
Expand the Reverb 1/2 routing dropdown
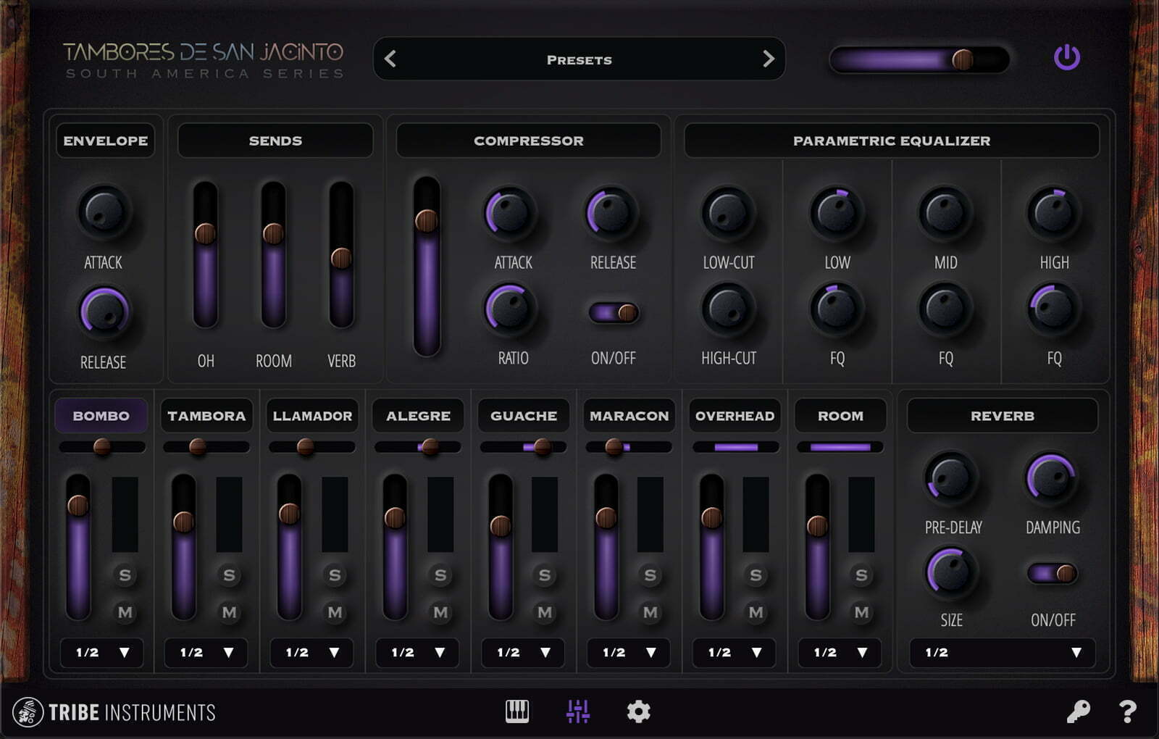point(1002,652)
